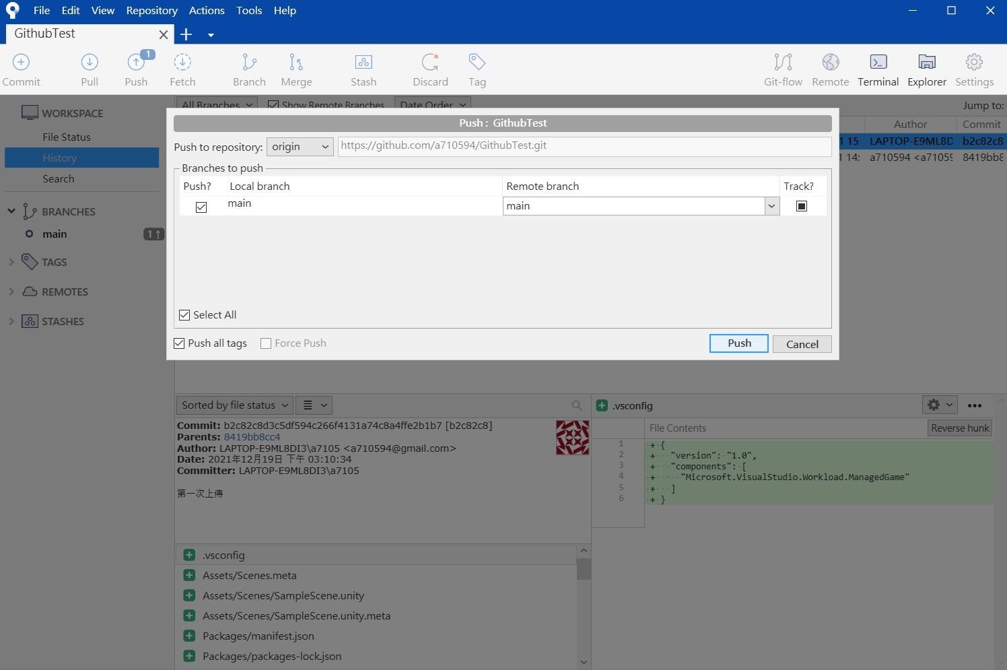The image size is (1007, 670).
Task: Uncheck Push checkbox for main branch
Action: point(201,207)
